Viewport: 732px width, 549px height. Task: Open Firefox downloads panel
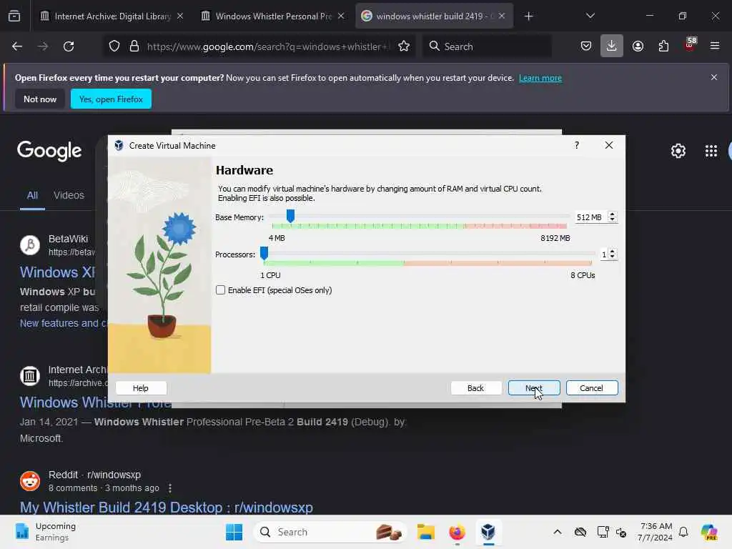[x=612, y=46]
